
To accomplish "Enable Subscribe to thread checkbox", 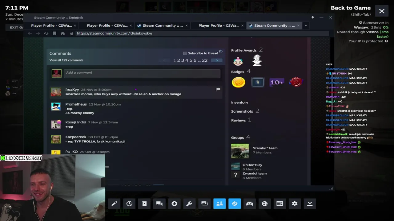I will (x=185, y=53).
